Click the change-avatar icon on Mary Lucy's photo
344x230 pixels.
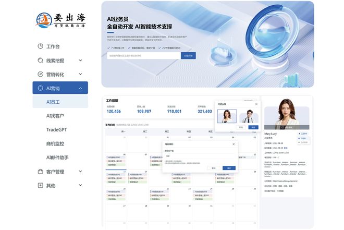coord(282,127)
